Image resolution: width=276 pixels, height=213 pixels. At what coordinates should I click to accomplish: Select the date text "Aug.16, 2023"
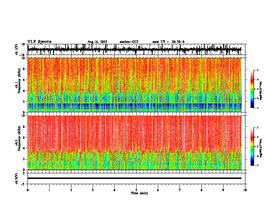tap(97, 42)
